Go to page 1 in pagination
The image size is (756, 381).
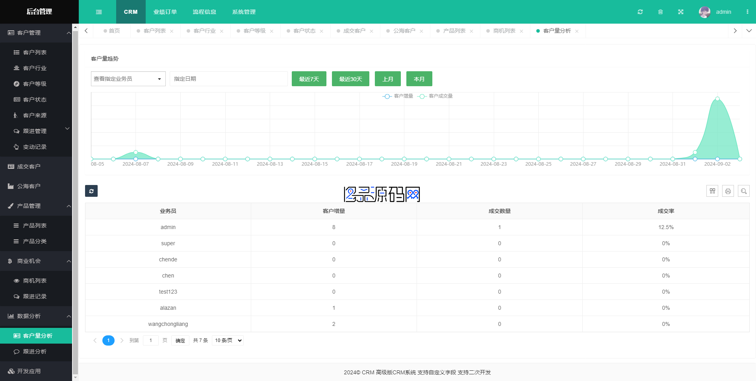pos(108,340)
